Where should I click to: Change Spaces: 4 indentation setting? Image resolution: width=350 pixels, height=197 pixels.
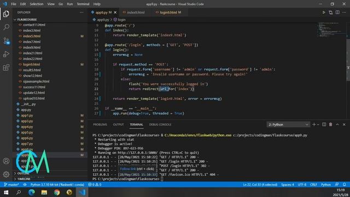288,184
